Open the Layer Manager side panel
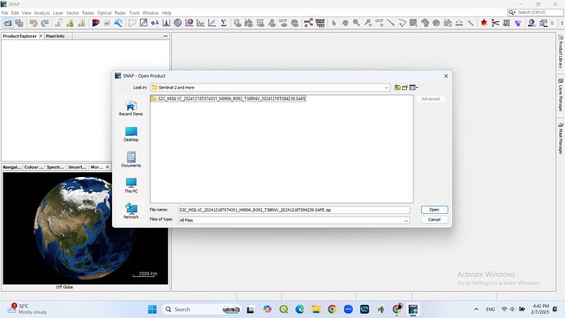The image size is (565, 318). (x=561, y=95)
